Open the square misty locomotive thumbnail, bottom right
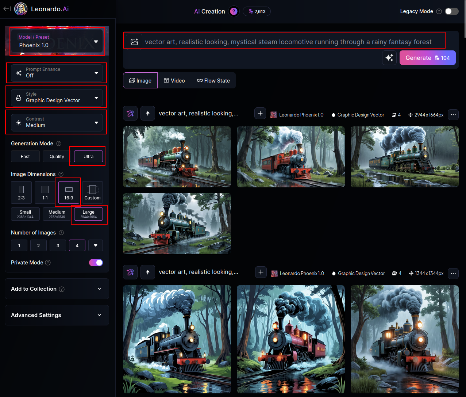 pyautogui.click(x=405, y=339)
